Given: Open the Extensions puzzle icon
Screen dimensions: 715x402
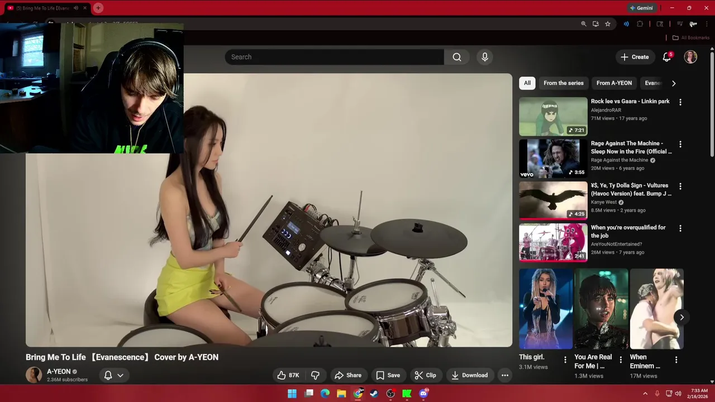Looking at the screenshot, I should point(640,24).
